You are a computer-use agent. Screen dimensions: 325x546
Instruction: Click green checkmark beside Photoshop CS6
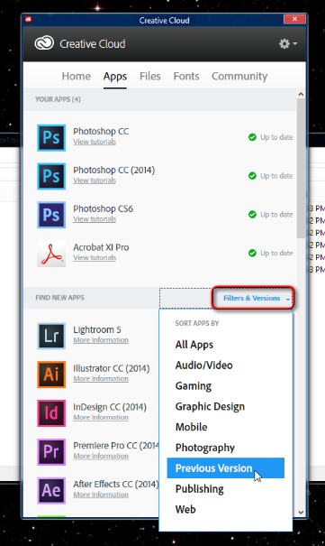pos(252,215)
